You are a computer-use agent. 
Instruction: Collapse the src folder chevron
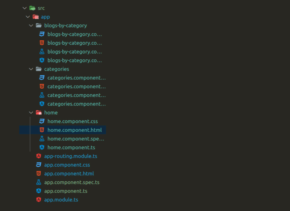[x=25, y=8]
